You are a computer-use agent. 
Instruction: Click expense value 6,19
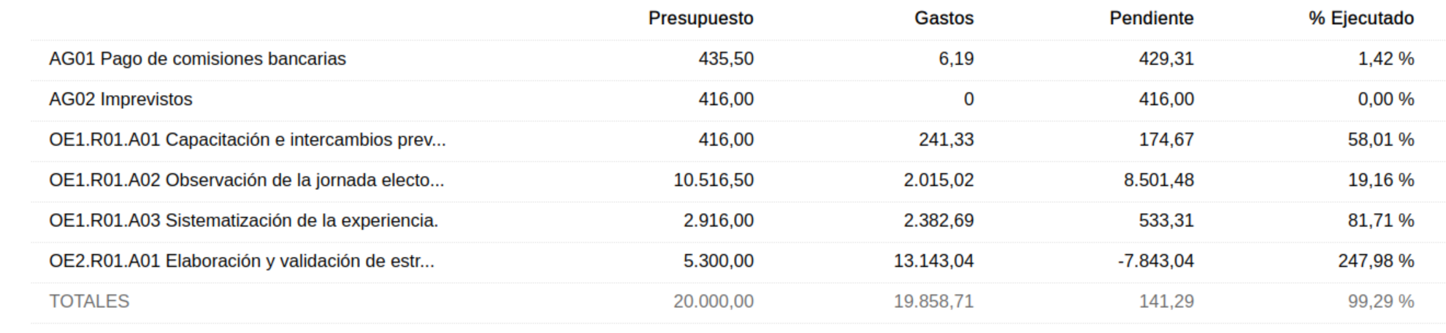(956, 59)
